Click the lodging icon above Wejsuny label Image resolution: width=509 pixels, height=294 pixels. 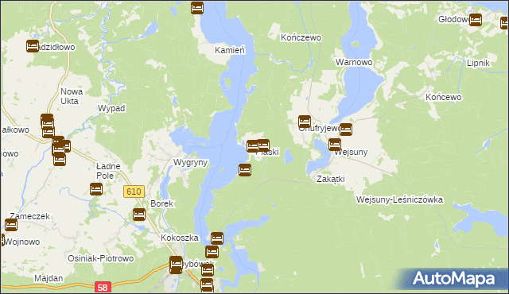[x=335, y=145]
